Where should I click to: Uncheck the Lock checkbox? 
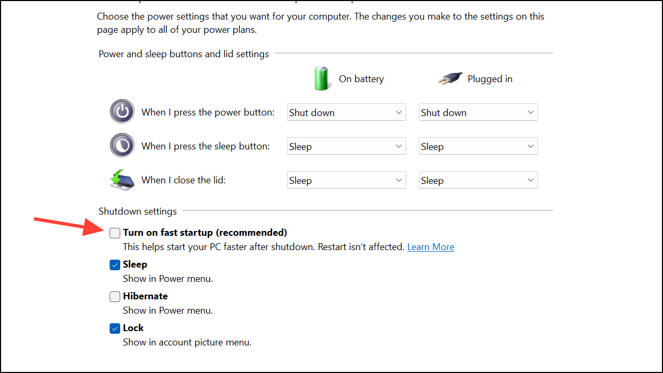(115, 328)
